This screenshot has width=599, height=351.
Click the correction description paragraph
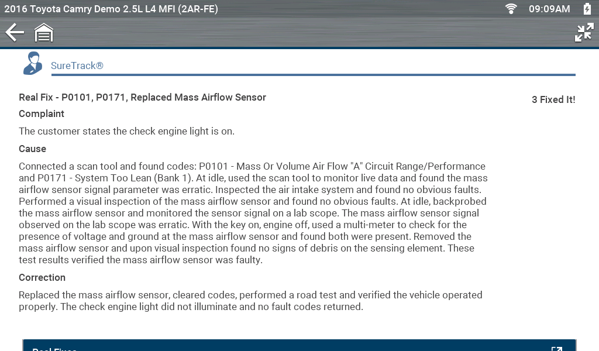(250, 301)
